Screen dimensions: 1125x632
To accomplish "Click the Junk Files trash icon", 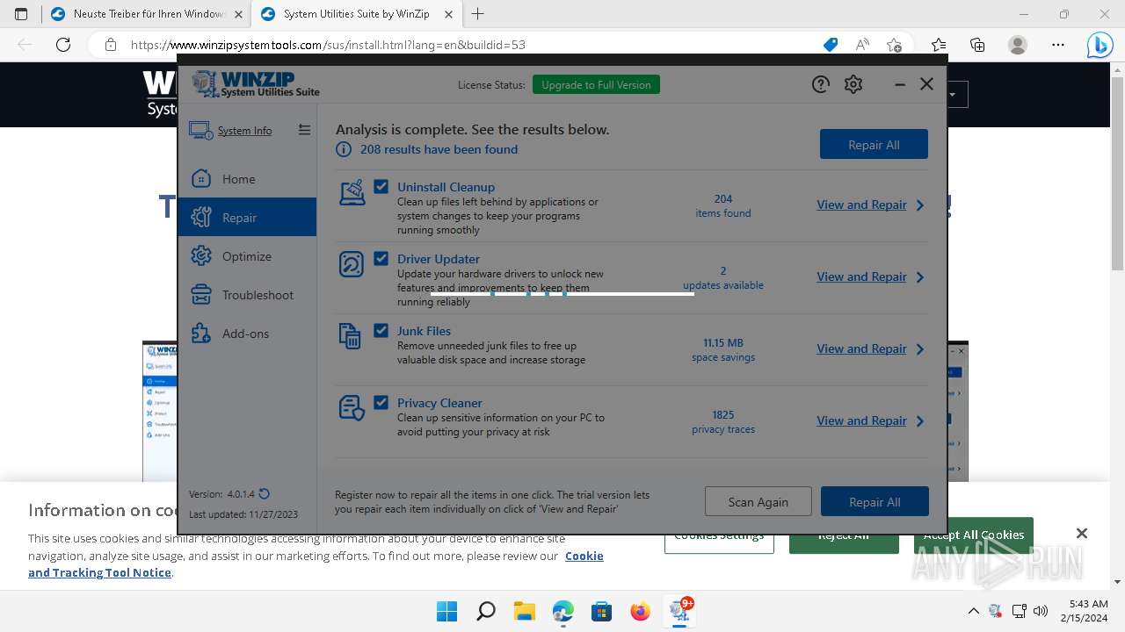I will pos(351,336).
